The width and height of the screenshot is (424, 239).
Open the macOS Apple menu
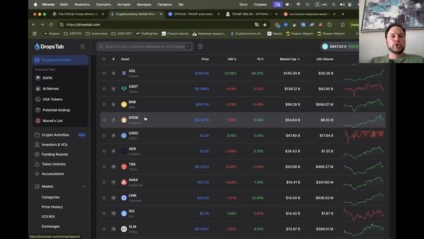35,5
